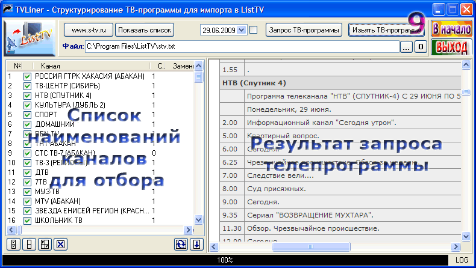Uncheck ШКОЛЬНИК ТВ channel checkbox

(27, 221)
